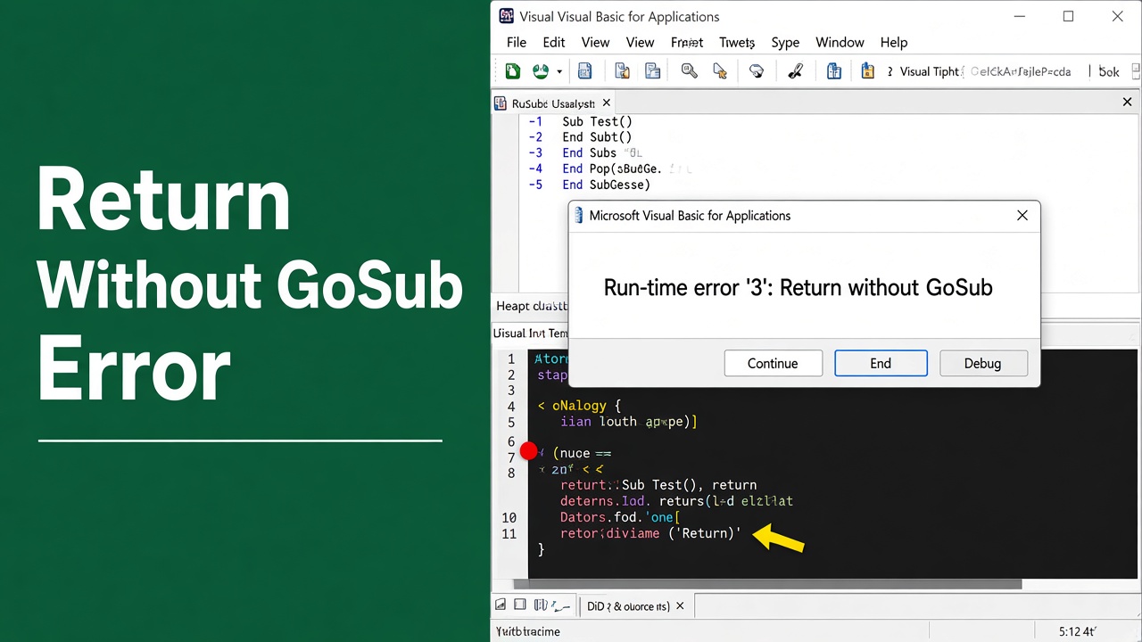Toggle the red breakpoint dot in the code margin

click(x=528, y=452)
